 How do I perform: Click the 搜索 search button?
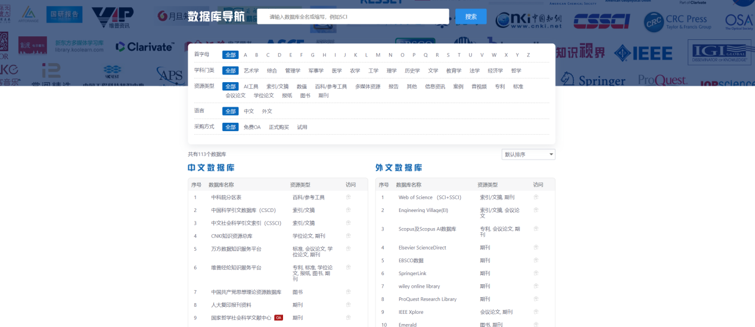471,17
